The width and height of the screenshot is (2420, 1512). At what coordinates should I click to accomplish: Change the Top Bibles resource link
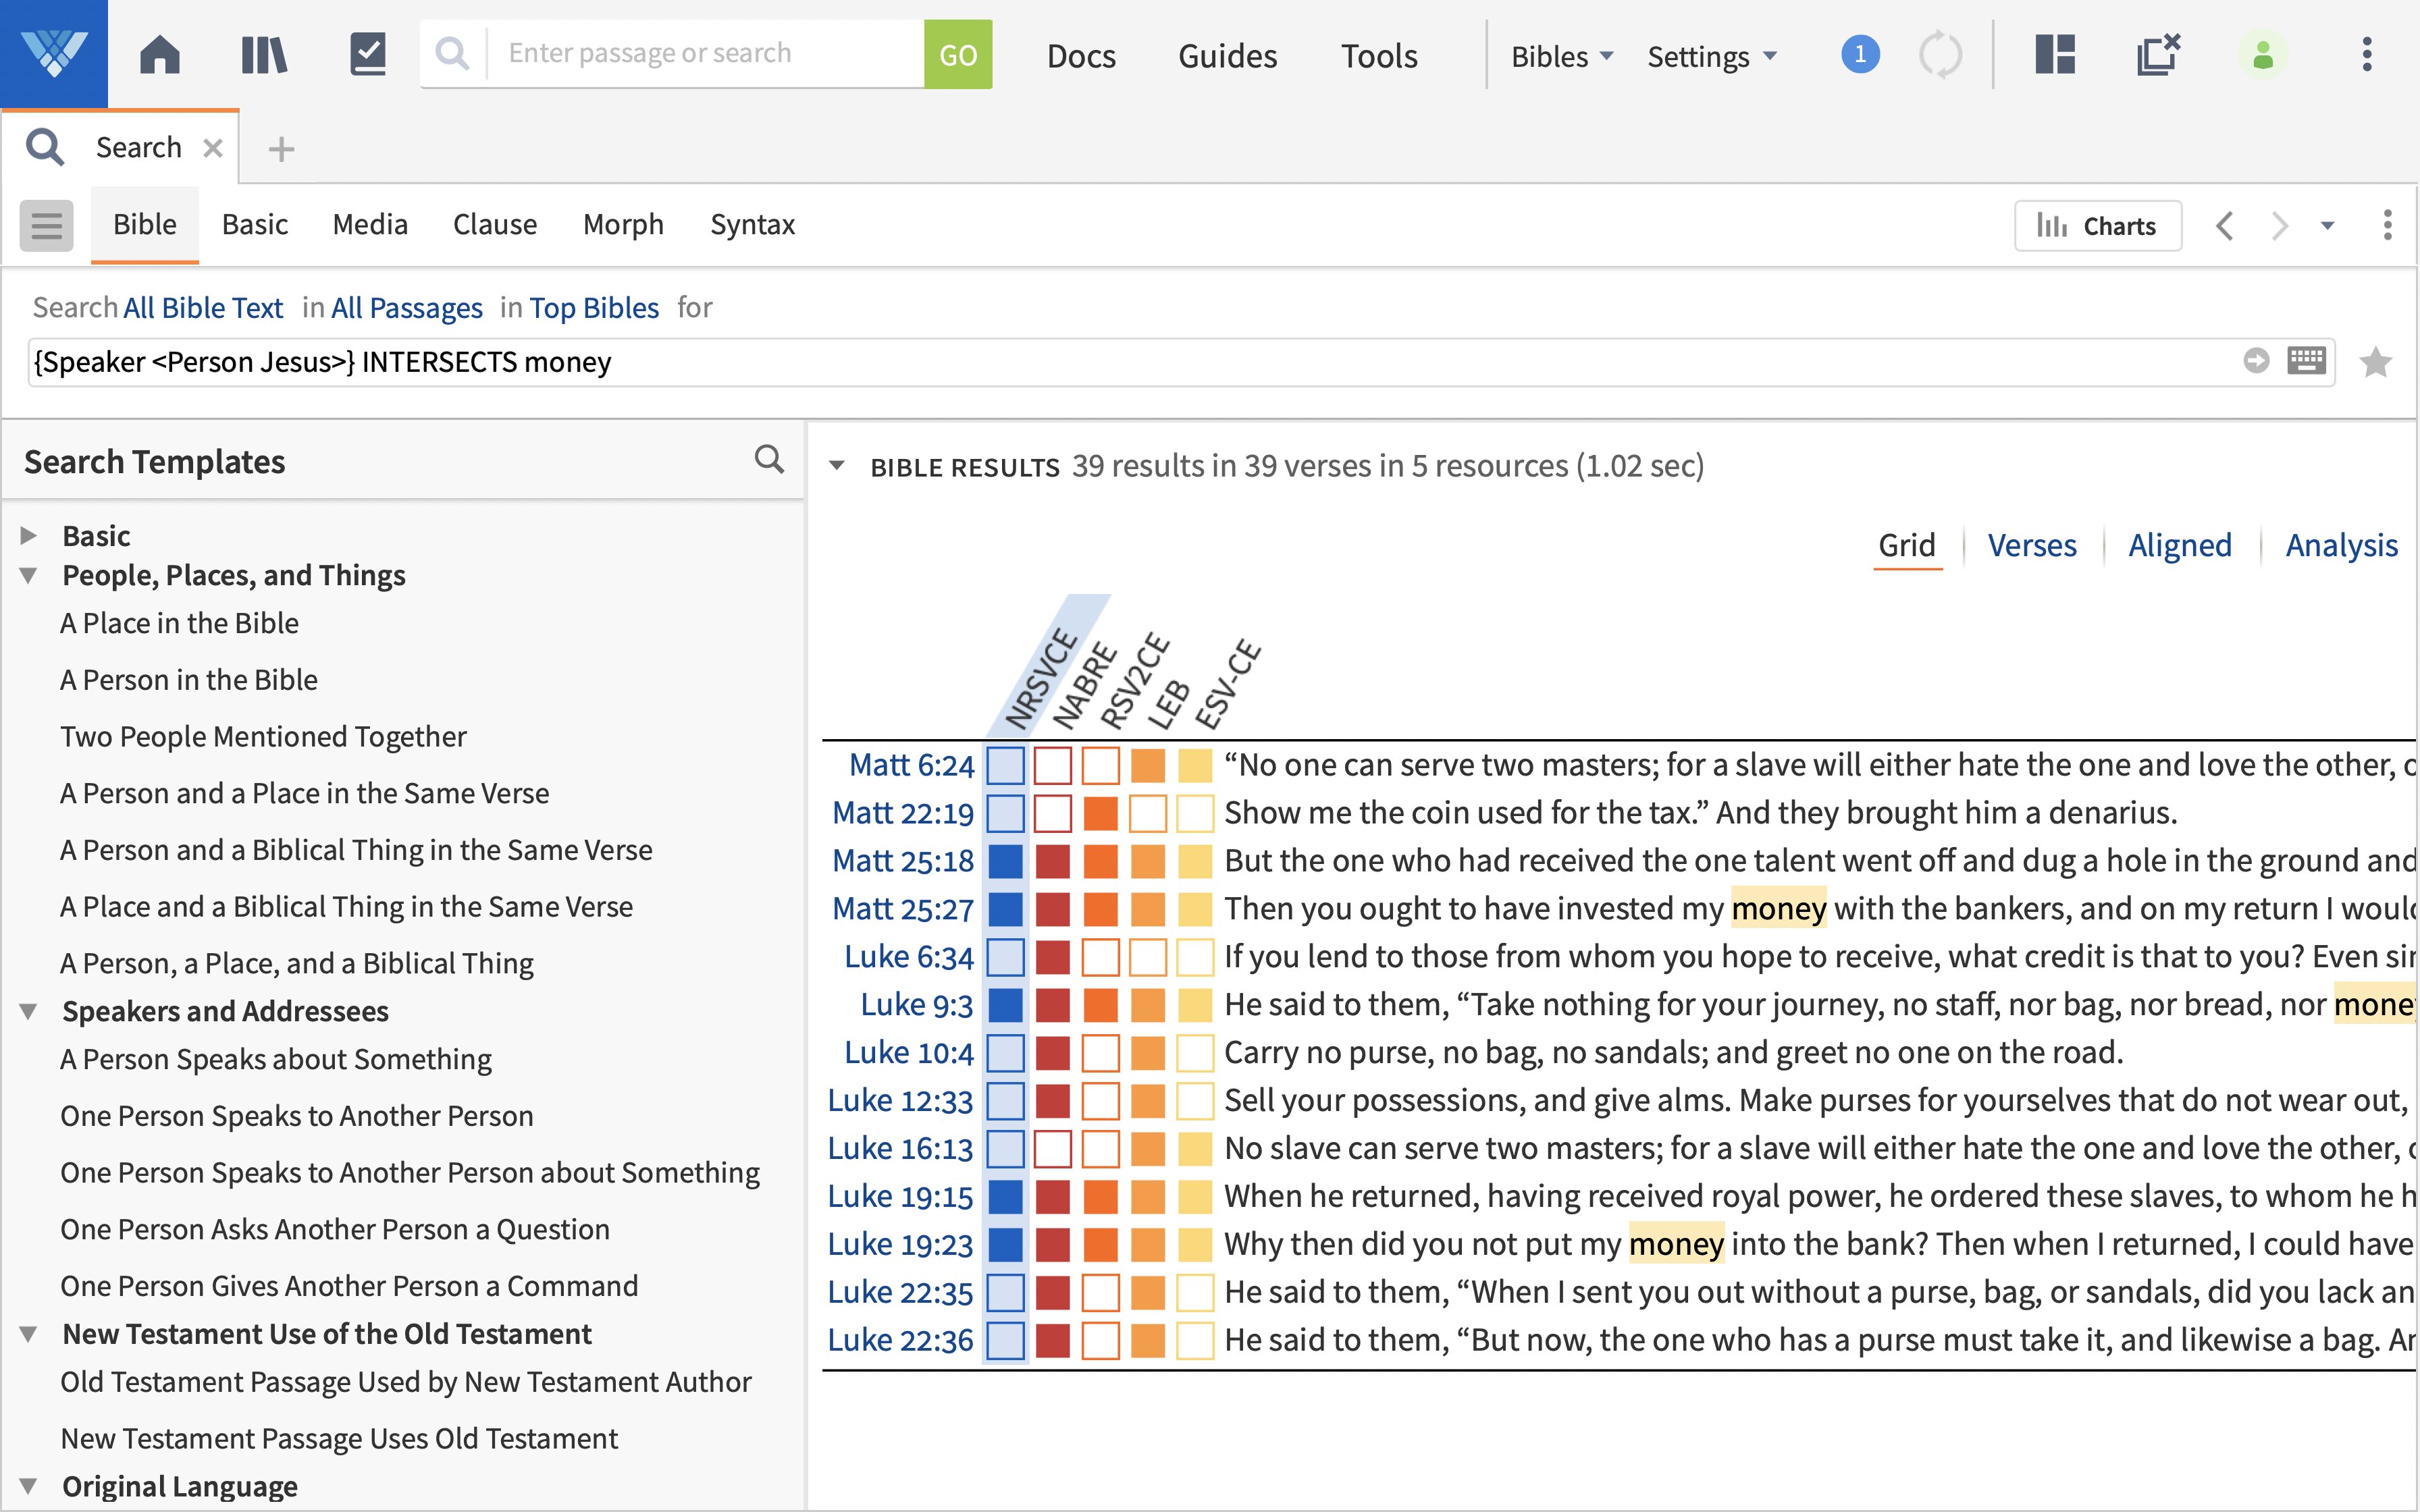pyautogui.click(x=594, y=308)
